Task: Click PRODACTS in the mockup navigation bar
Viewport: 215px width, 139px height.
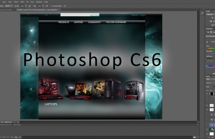Action: [64, 22]
